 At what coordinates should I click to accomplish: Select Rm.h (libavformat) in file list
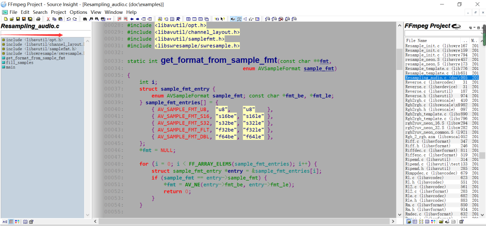point(442,209)
